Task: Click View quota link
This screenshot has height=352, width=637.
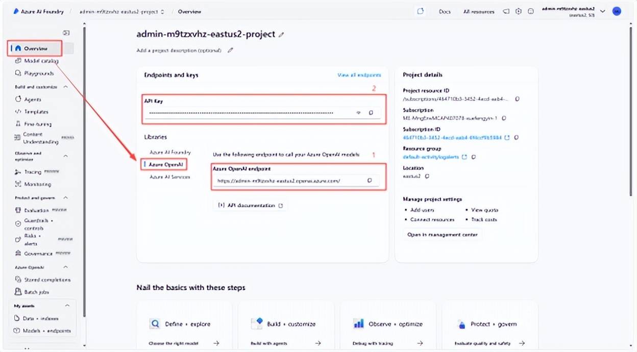Action: (x=484, y=210)
